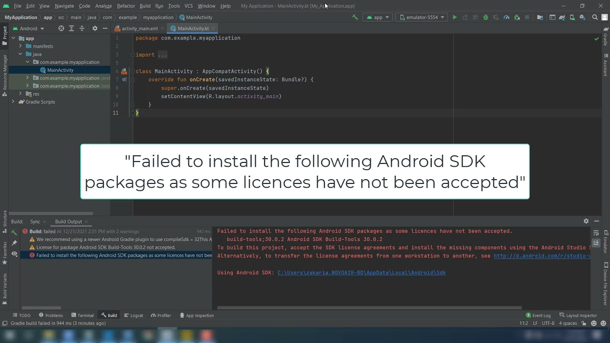Toggle the Build Variants side tab
The image size is (610, 343).
(5, 289)
